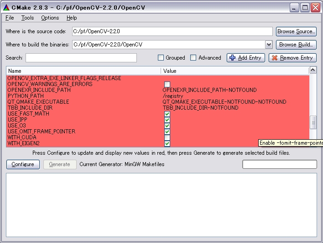Click the /registry value
Viewport: 323px width, 243px height.
click(x=173, y=96)
